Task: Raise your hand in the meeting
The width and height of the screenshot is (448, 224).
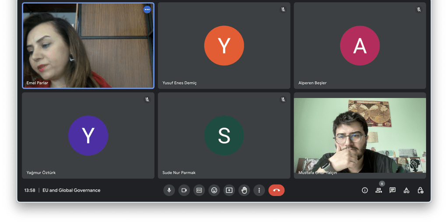Action: coord(244,190)
